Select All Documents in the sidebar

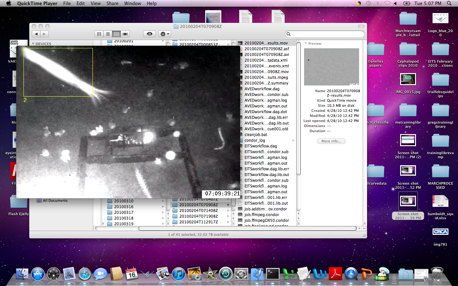tap(55, 201)
